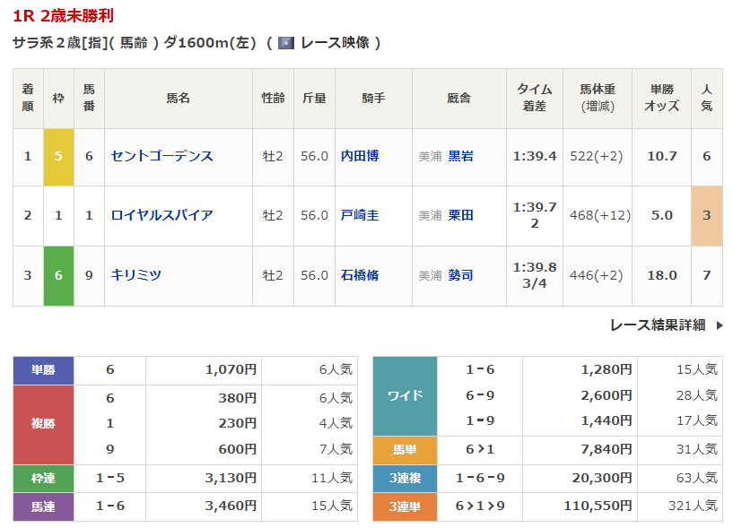This screenshot has width=733, height=528.
Task: Open horse ロイヤルスパイア profile
Action: [162, 215]
